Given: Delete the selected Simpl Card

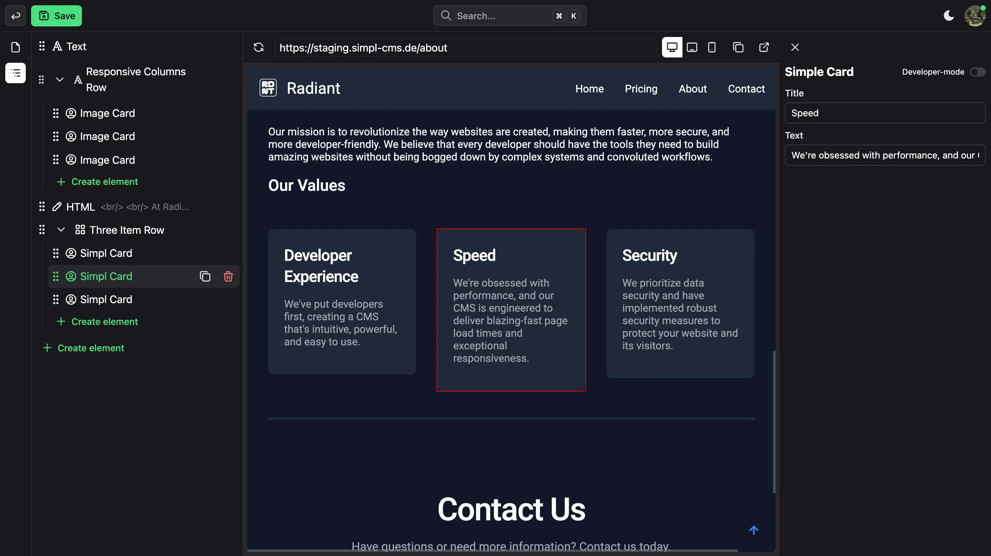Looking at the screenshot, I should click(228, 276).
